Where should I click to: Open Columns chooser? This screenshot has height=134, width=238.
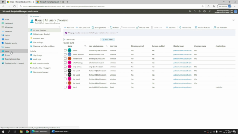[171, 28]
